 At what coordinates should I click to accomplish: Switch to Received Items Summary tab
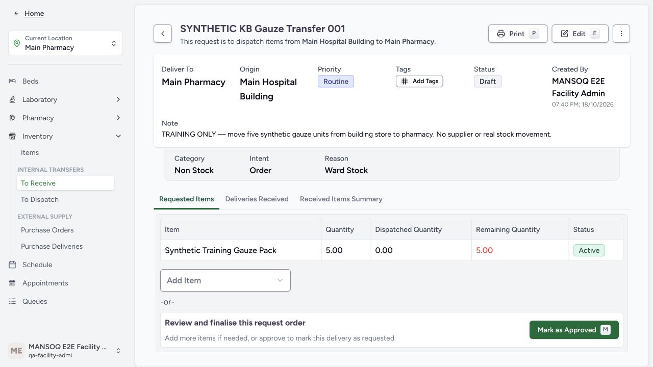[341, 199]
